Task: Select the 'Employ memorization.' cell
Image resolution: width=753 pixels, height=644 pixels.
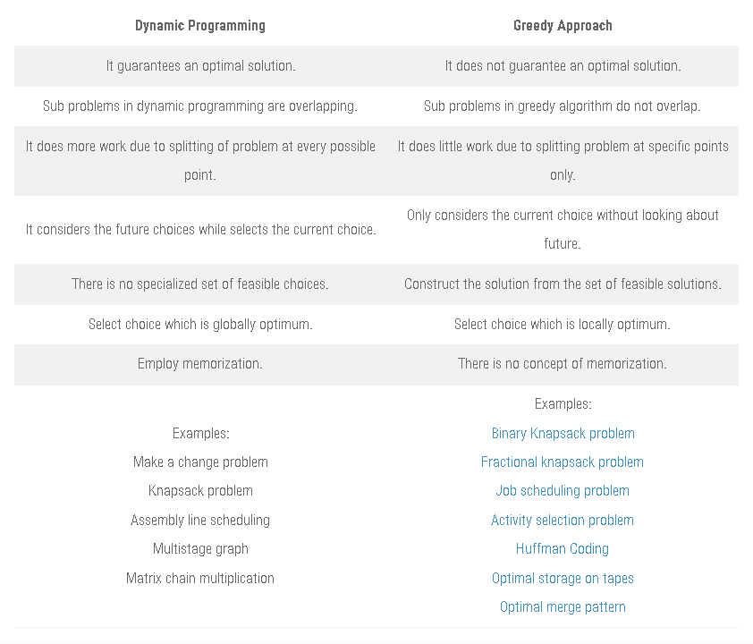Action: (200, 364)
